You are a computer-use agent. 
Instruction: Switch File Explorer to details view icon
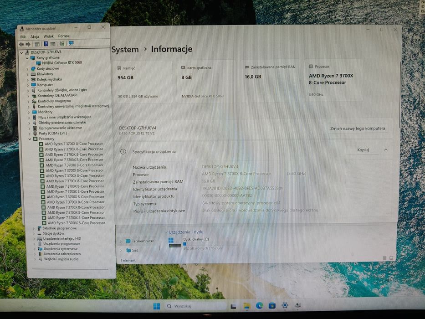point(384,258)
